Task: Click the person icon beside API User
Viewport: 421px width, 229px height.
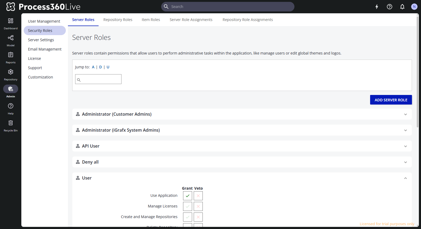Action: coord(78,146)
